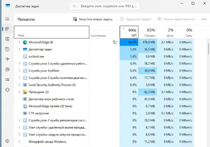Expand Служба узла: Службы удаленных рабоч… row
Screen dimensions: 210x147
pos(19,63)
